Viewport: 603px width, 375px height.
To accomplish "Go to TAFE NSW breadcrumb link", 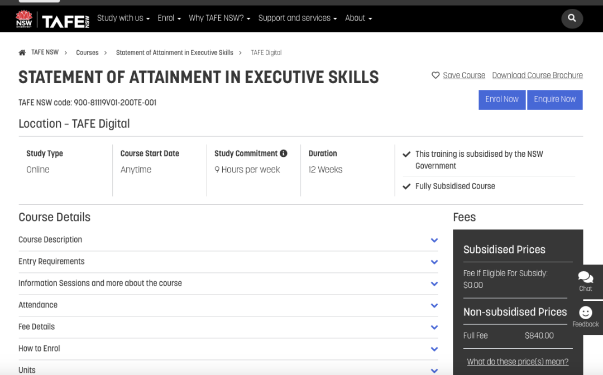I will [x=45, y=52].
